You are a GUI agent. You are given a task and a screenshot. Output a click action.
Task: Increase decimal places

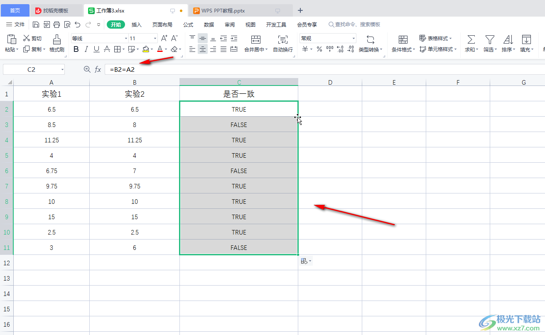coord(340,49)
